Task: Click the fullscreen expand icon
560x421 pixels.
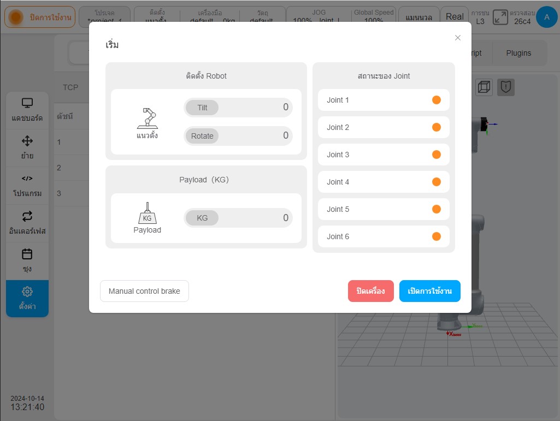Action: click(x=500, y=17)
